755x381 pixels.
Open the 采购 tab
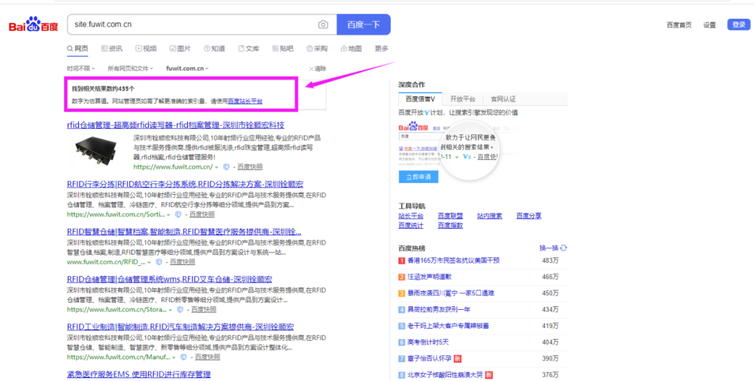pyautogui.click(x=317, y=49)
